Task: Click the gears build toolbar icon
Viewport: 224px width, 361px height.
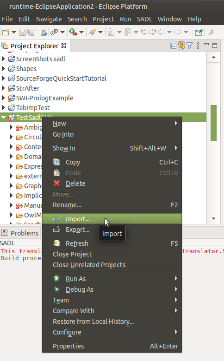Action: [54, 32]
